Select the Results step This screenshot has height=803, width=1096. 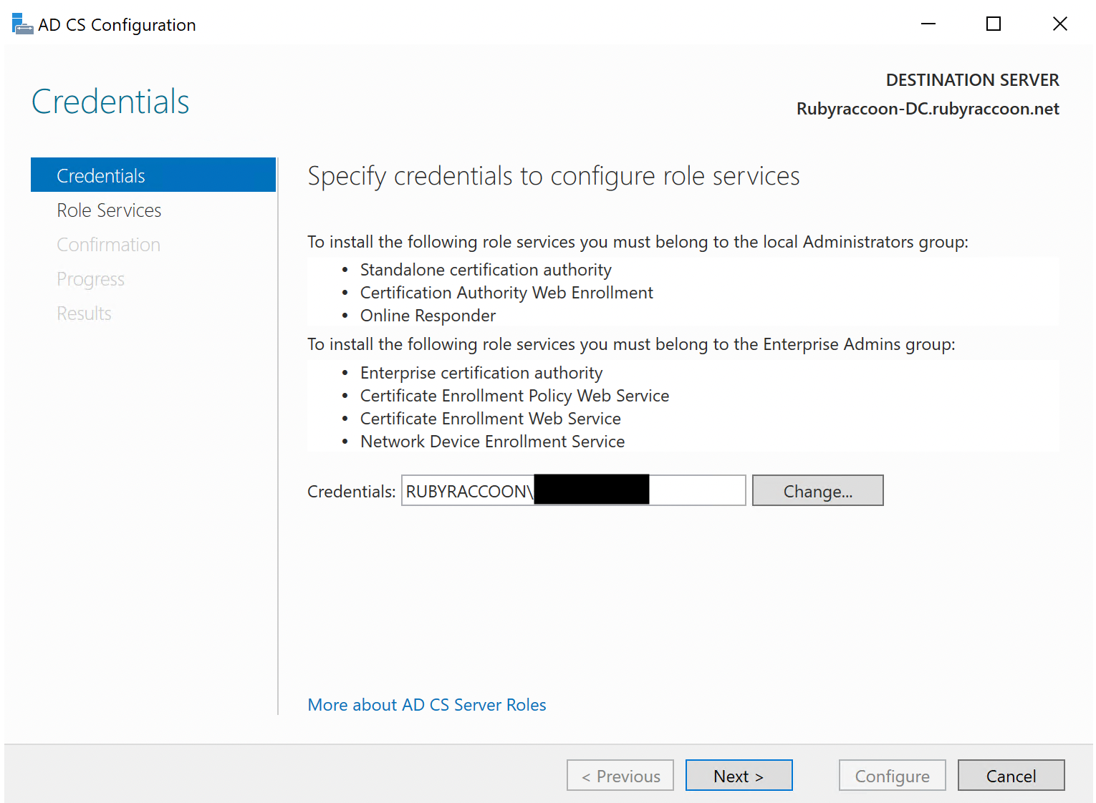tap(84, 313)
